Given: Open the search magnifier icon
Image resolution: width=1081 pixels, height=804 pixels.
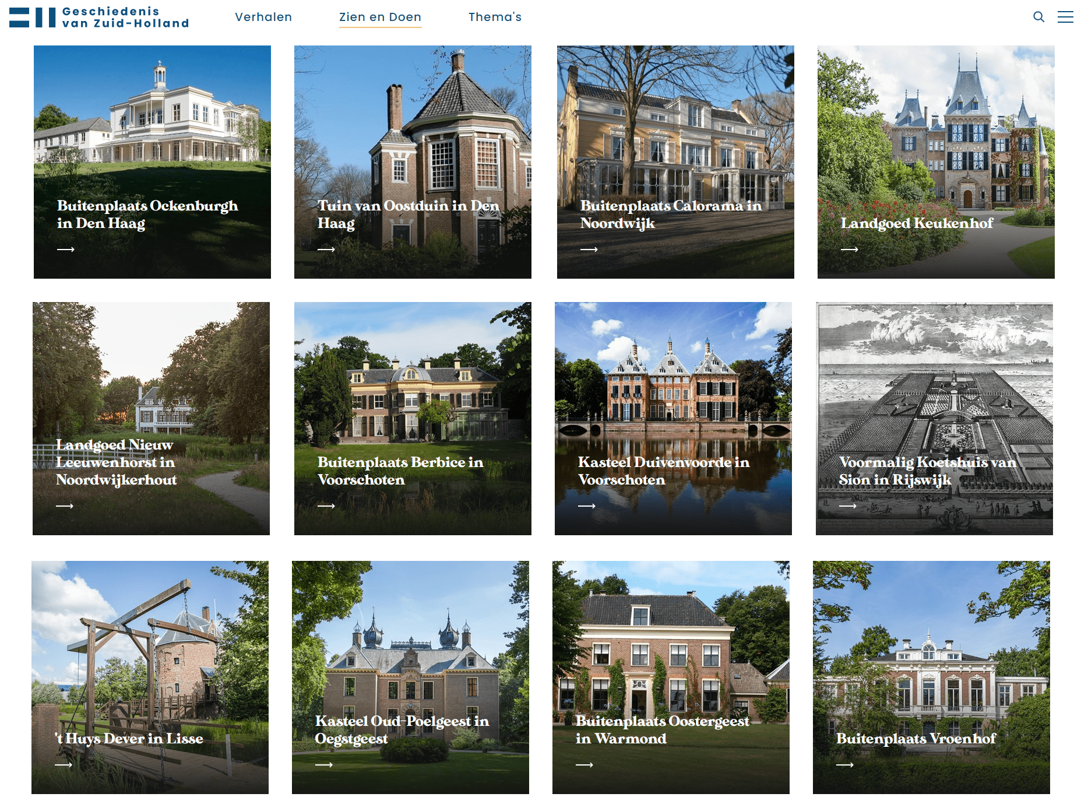Looking at the screenshot, I should tap(1038, 17).
